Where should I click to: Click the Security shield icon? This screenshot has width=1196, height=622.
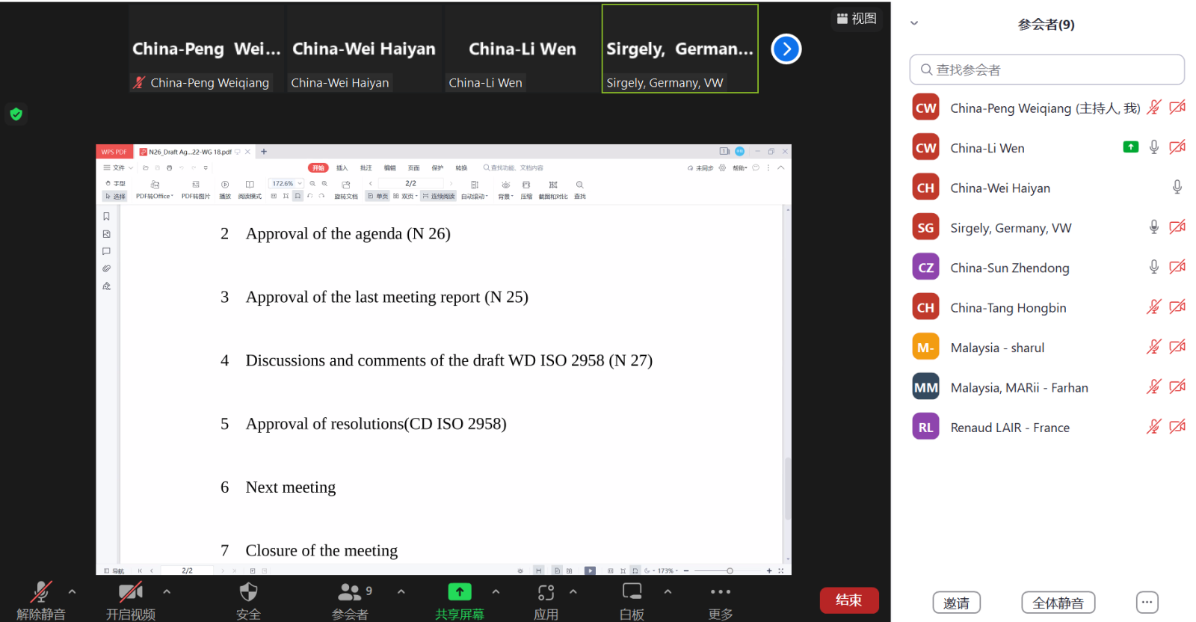coord(248,593)
